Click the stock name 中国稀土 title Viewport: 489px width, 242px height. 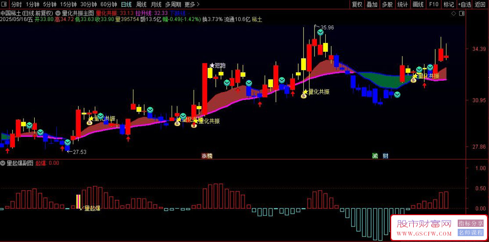click(x=11, y=13)
